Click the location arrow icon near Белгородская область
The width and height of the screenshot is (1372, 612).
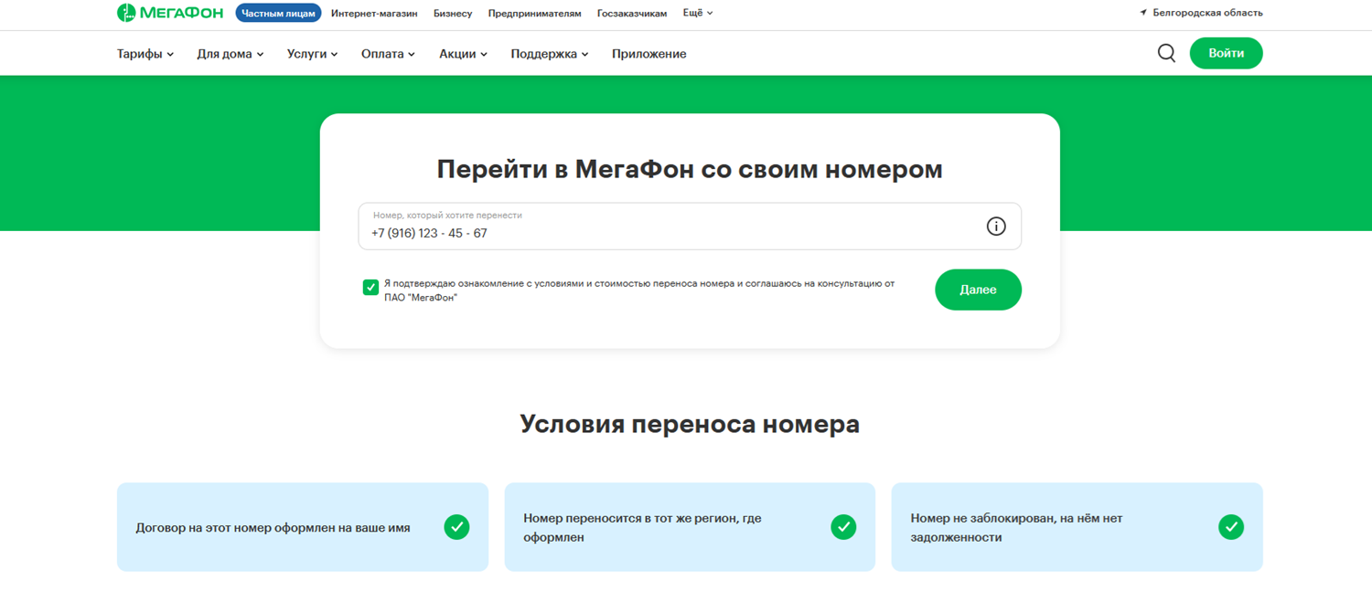coord(1143,13)
